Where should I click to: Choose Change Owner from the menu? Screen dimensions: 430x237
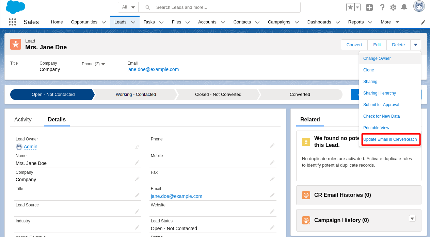coord(390,58)
